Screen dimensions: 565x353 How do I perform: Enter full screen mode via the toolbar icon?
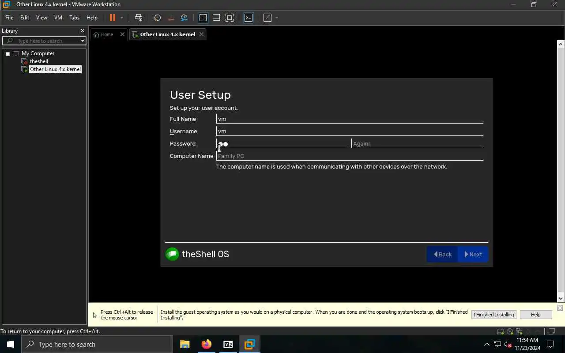click(x=230, y=18)
